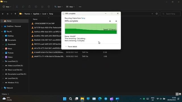The image size is (182, 102).
Task: Open Videos Local Disk (D:) drive
Action: click(x=15, y=65)
